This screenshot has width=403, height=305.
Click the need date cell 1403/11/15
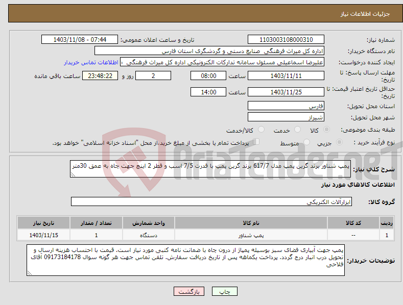(x=44, y=235)
